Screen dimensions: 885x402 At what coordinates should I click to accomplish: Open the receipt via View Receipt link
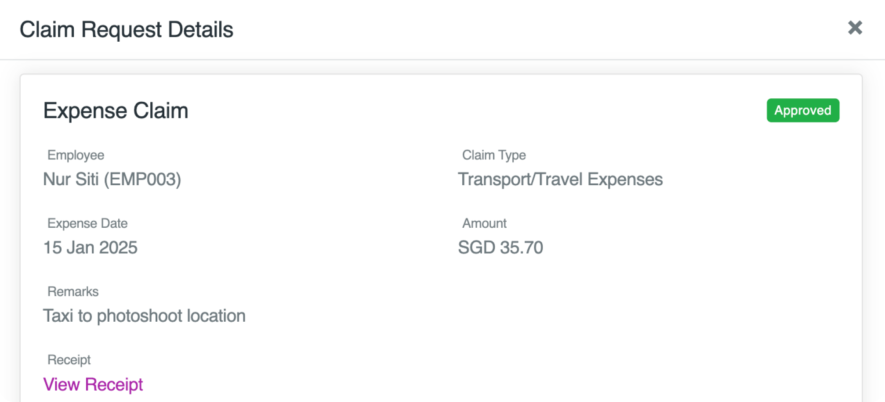coord(93,384)
